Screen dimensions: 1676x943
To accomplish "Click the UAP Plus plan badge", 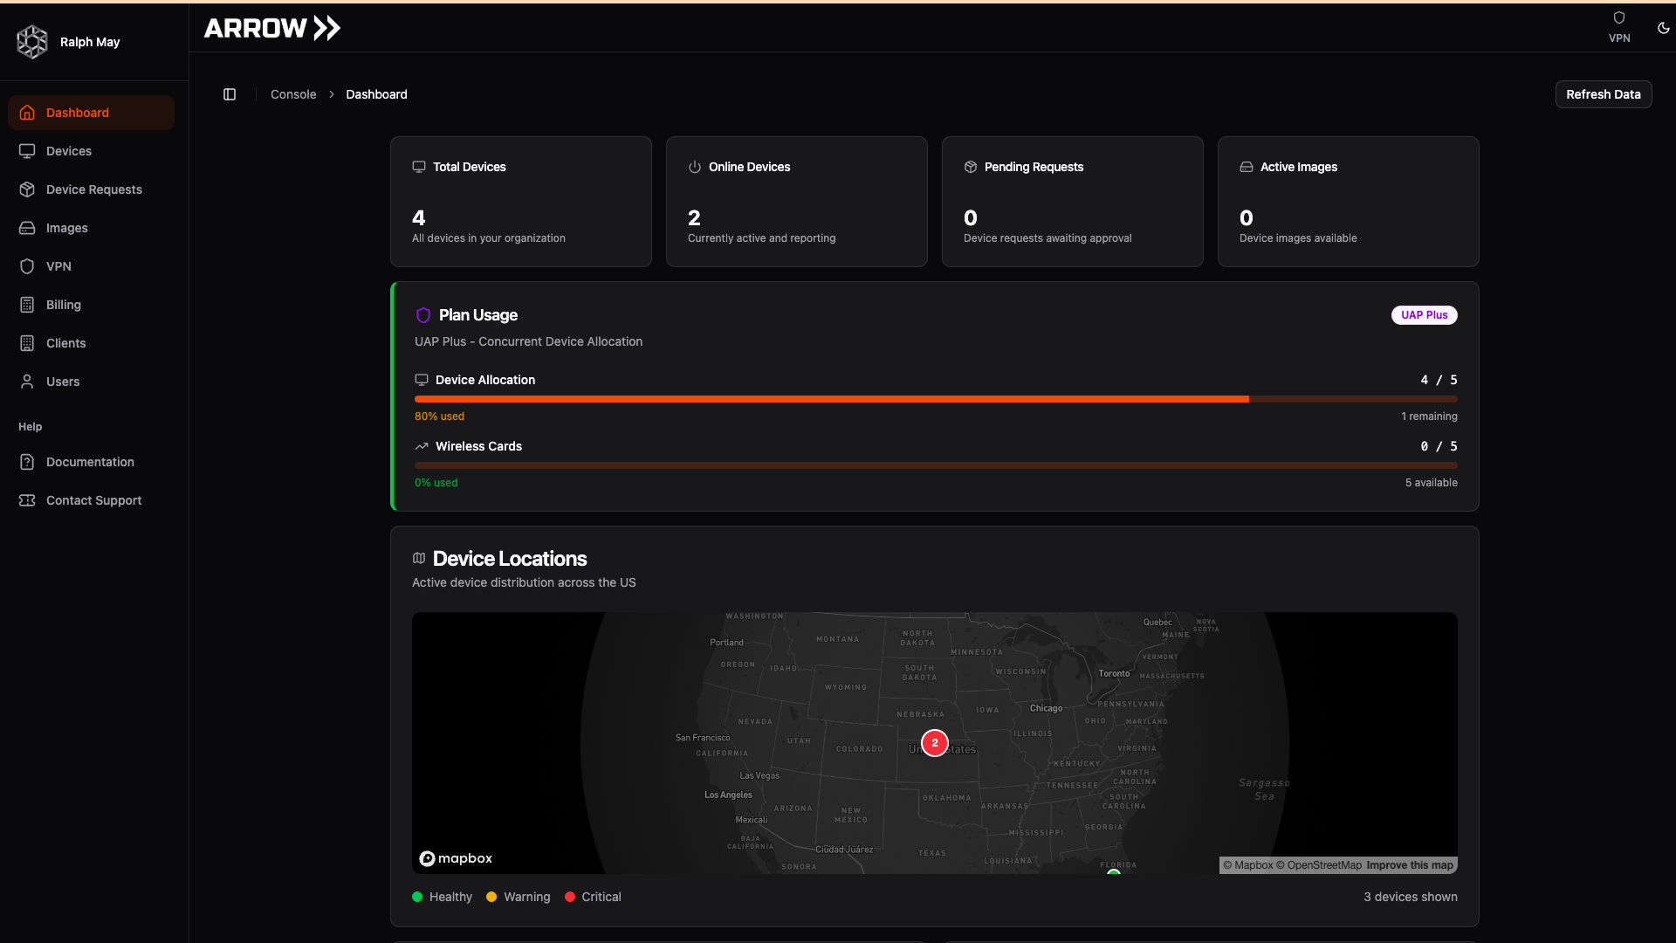I will tap(1425, 314).
